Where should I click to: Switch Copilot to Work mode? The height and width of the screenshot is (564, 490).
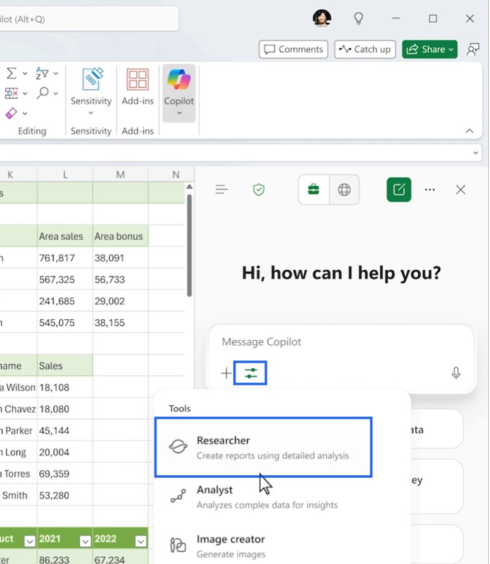pos(313,190)
